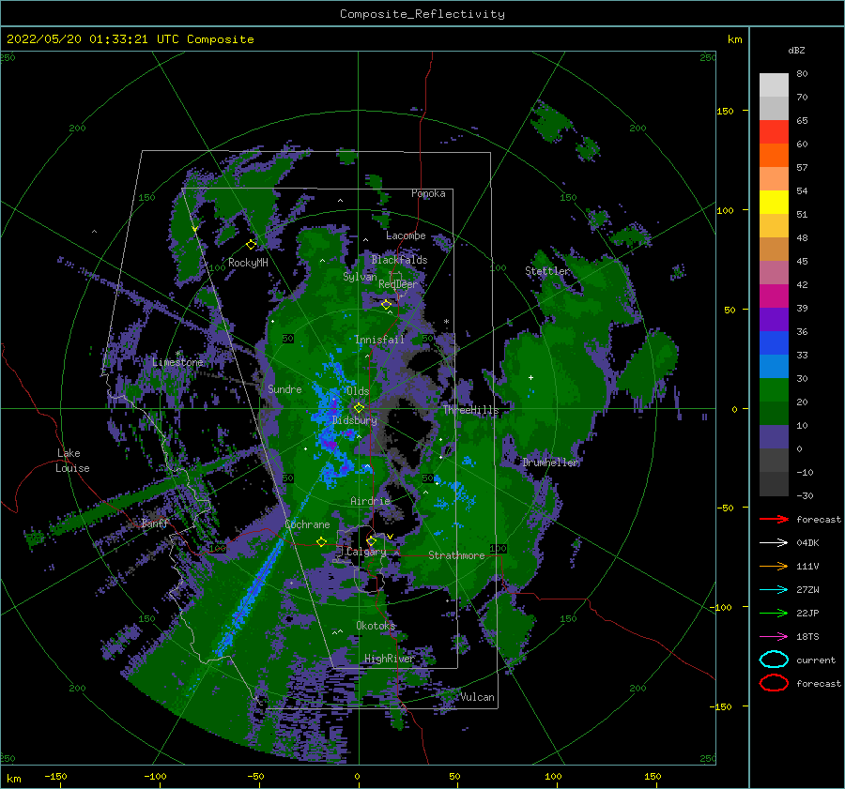Click the asterisk marker above Limestone
845x789 pixels.
177,354
